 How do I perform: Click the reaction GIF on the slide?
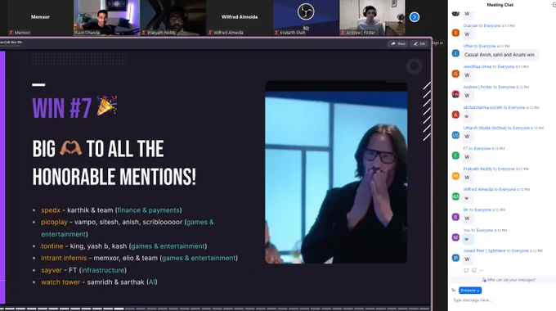click(336, 172)
